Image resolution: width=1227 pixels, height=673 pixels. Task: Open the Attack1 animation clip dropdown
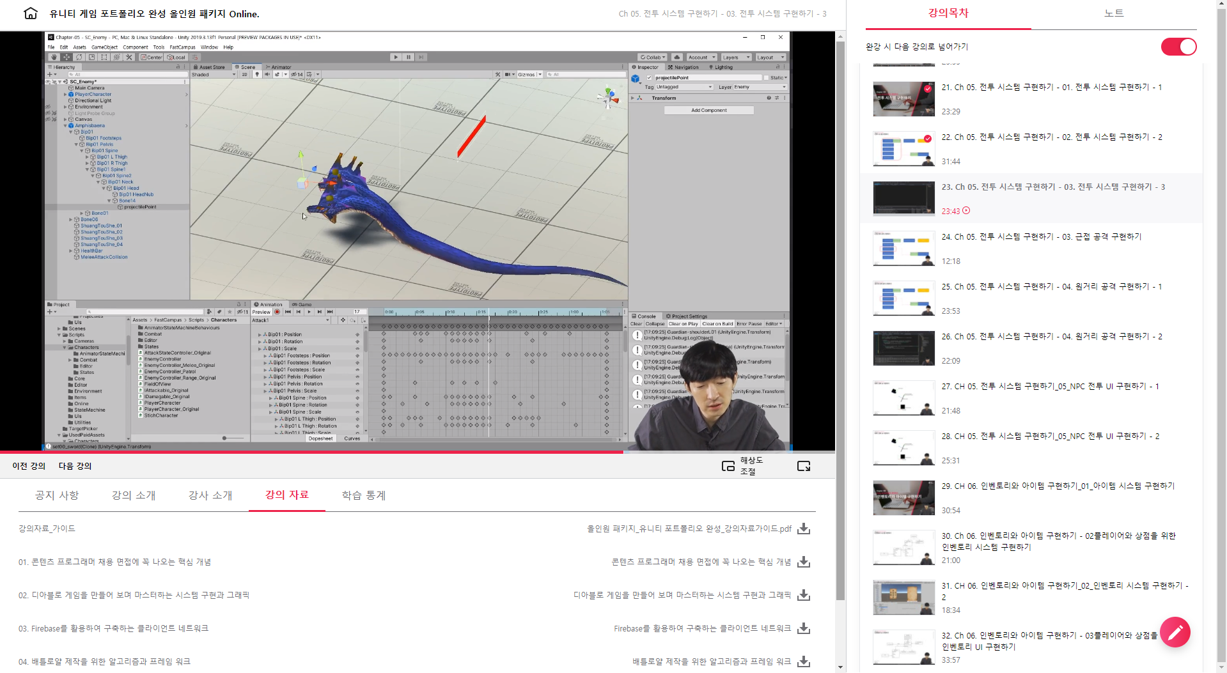(x=291, y=320)
